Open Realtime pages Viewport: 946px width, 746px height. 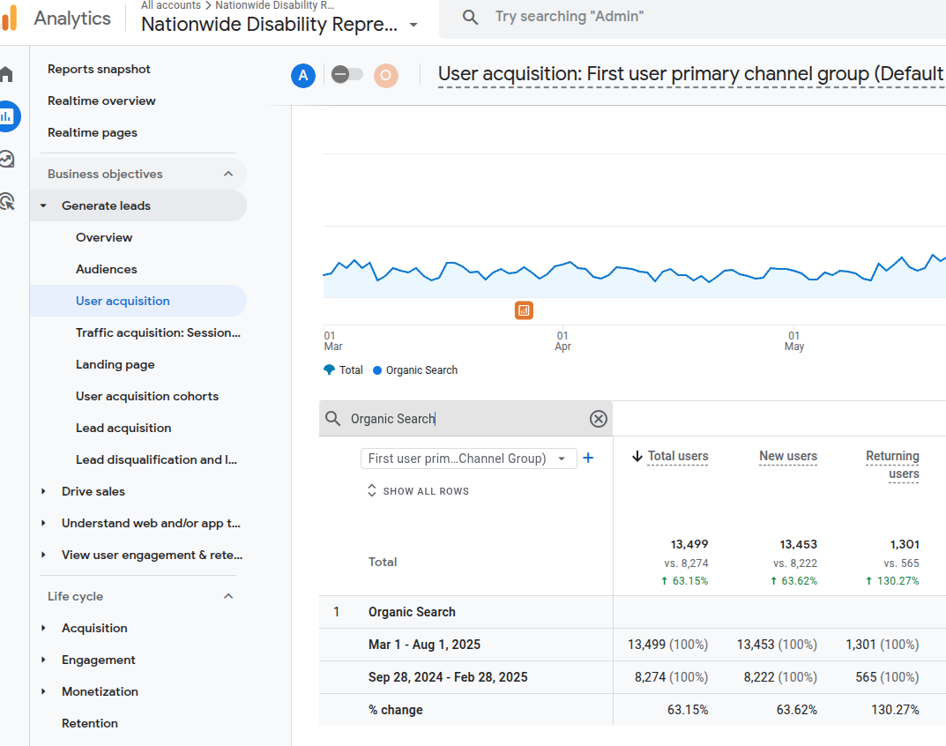coord(93,133)
